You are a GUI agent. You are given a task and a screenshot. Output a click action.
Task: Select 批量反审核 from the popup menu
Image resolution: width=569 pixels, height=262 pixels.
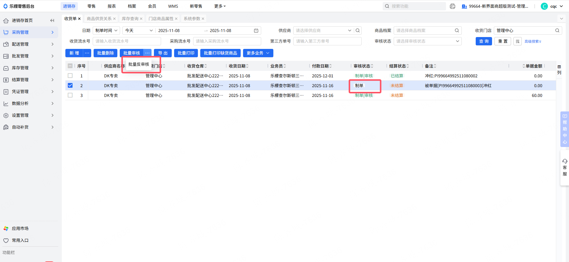point(139,64)
